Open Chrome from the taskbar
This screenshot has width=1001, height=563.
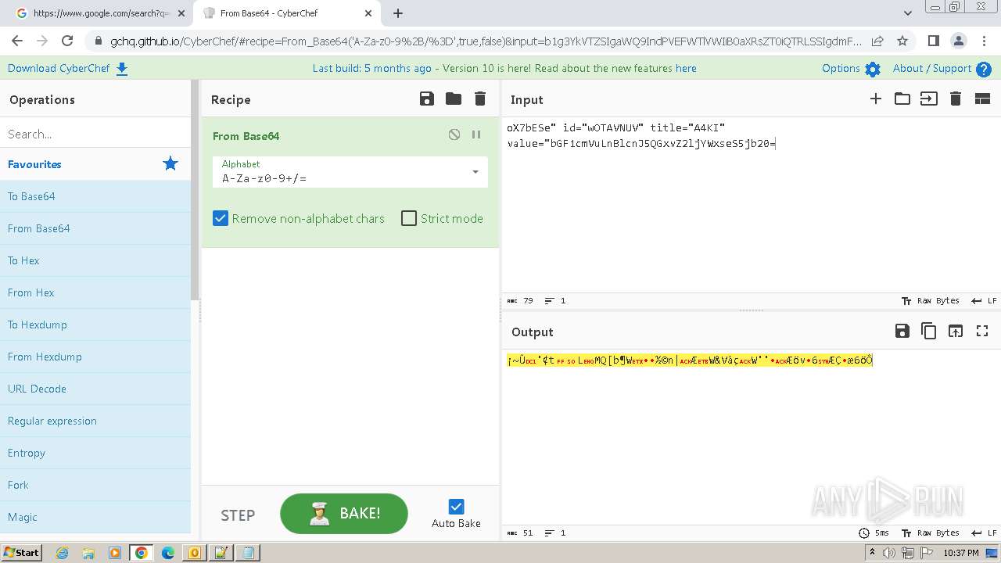[x=141, y=552]
